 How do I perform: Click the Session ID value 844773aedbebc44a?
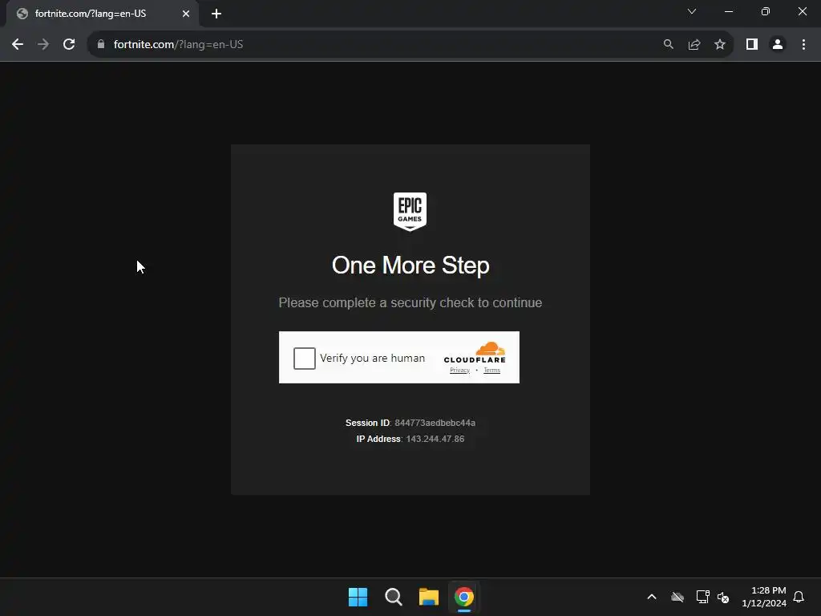coord(435,423)
